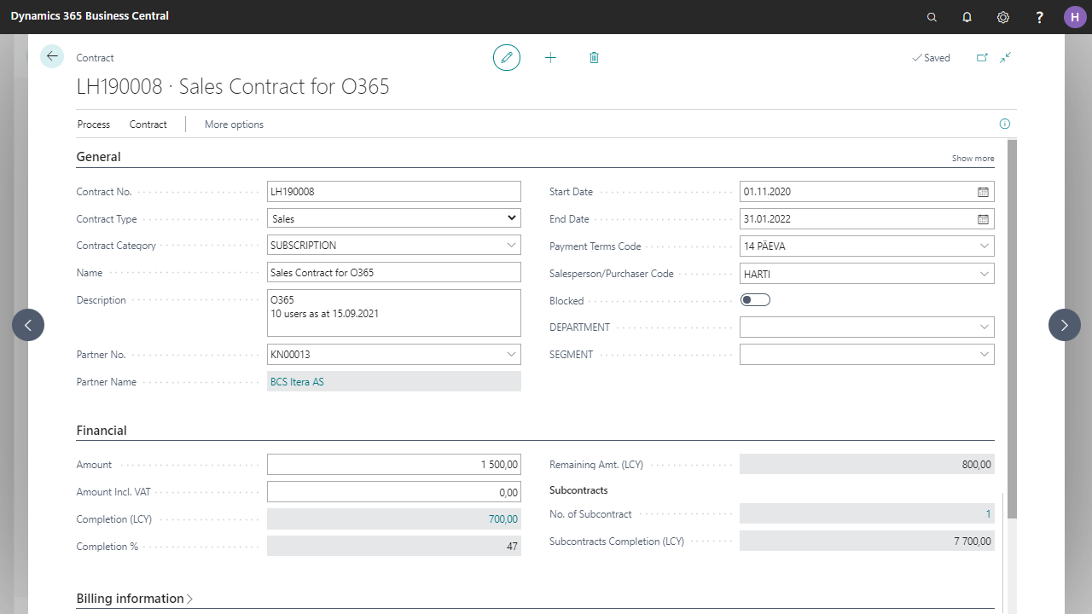This screenshot has height=614, width=1092.
Task: Open the notifications bell
Action: click(967, 17)
